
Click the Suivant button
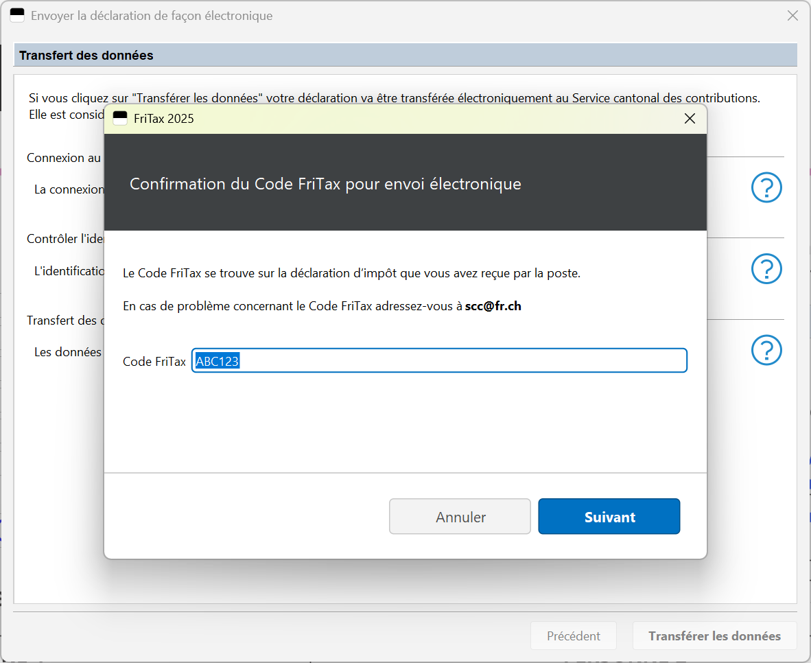[x=609, y=516]
